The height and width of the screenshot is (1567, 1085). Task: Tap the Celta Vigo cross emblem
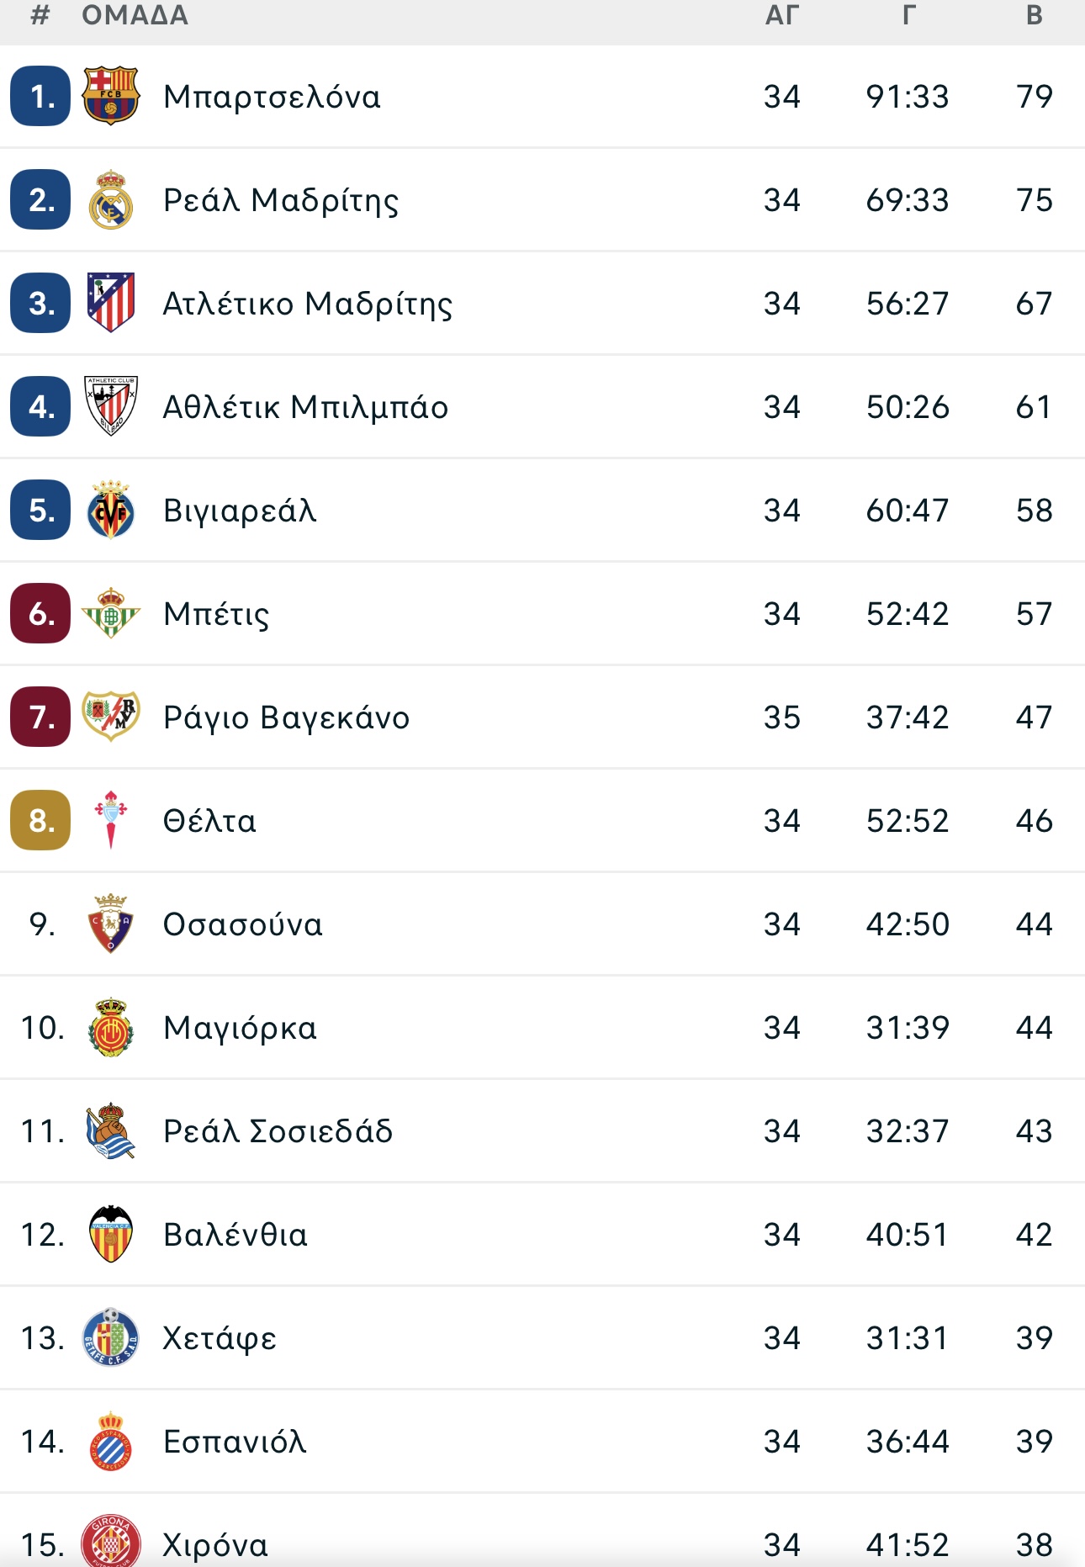coord(110,820)
